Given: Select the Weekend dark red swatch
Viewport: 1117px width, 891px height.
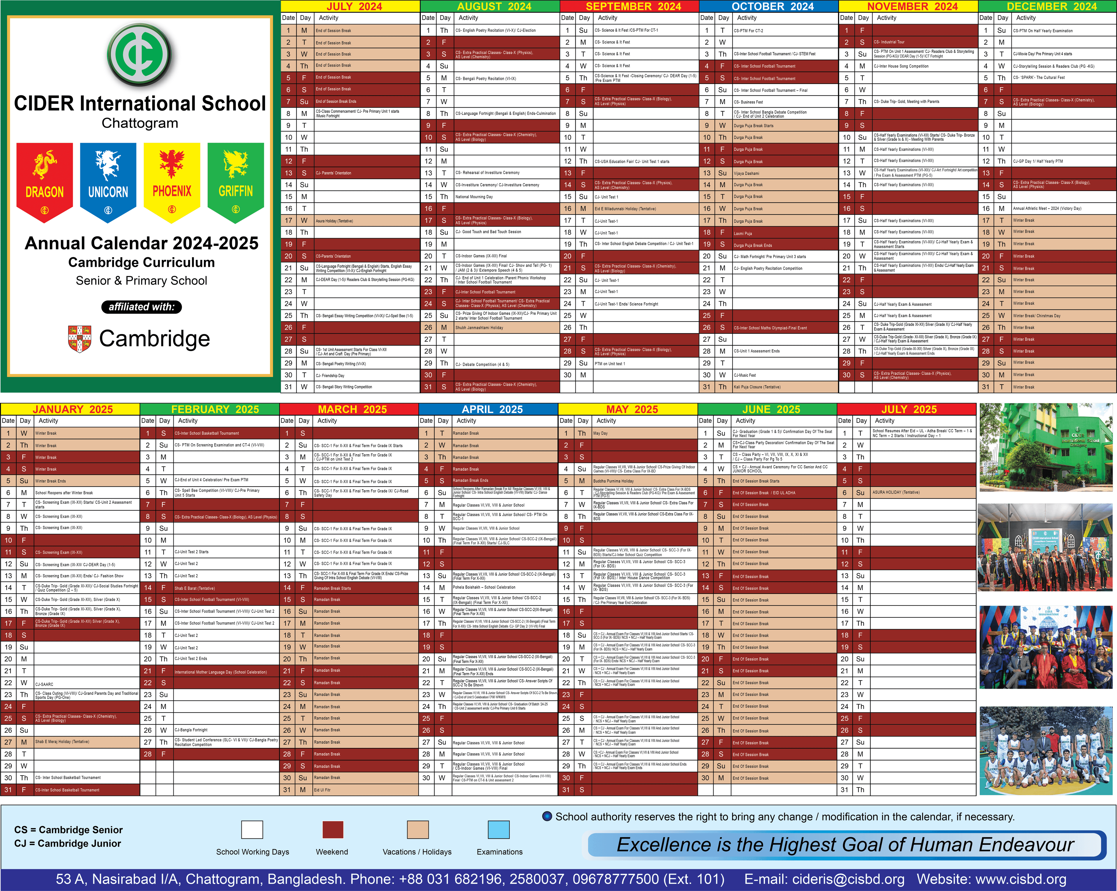Looking at the screenshot, I should click(332, 829).
